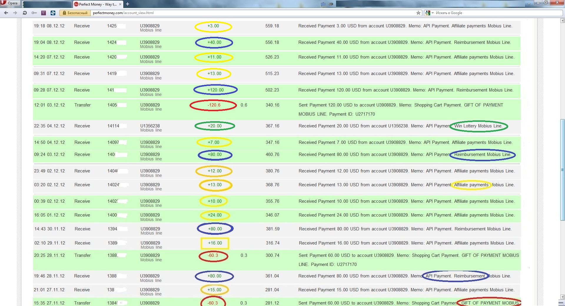Click the balance 340.16

coord(272,105)
